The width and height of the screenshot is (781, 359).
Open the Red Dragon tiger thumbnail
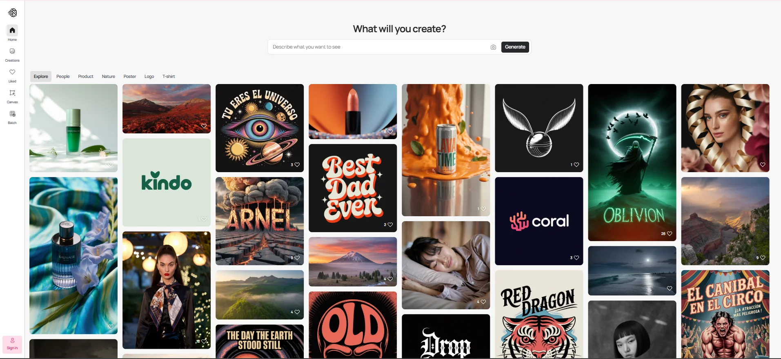coord(539,314)
